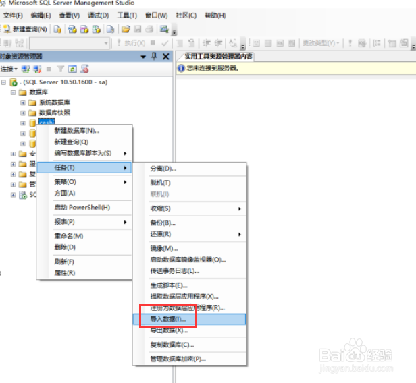
Task: Choose 脱机(T) in the tasks submenu
Action: click(x=189, y=183)
